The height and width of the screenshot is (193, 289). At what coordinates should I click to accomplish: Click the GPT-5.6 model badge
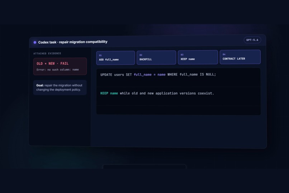tap(252, 40)
